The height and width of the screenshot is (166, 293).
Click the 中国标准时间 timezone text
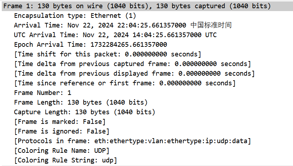click(x=211, y=25)
